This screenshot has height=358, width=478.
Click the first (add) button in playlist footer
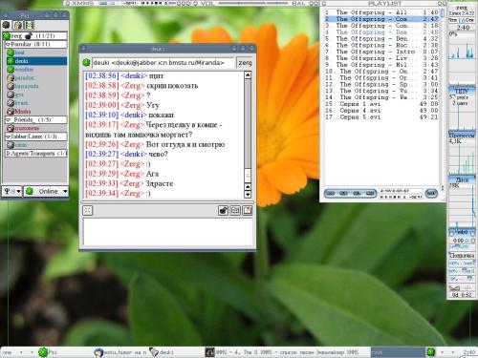331,193
